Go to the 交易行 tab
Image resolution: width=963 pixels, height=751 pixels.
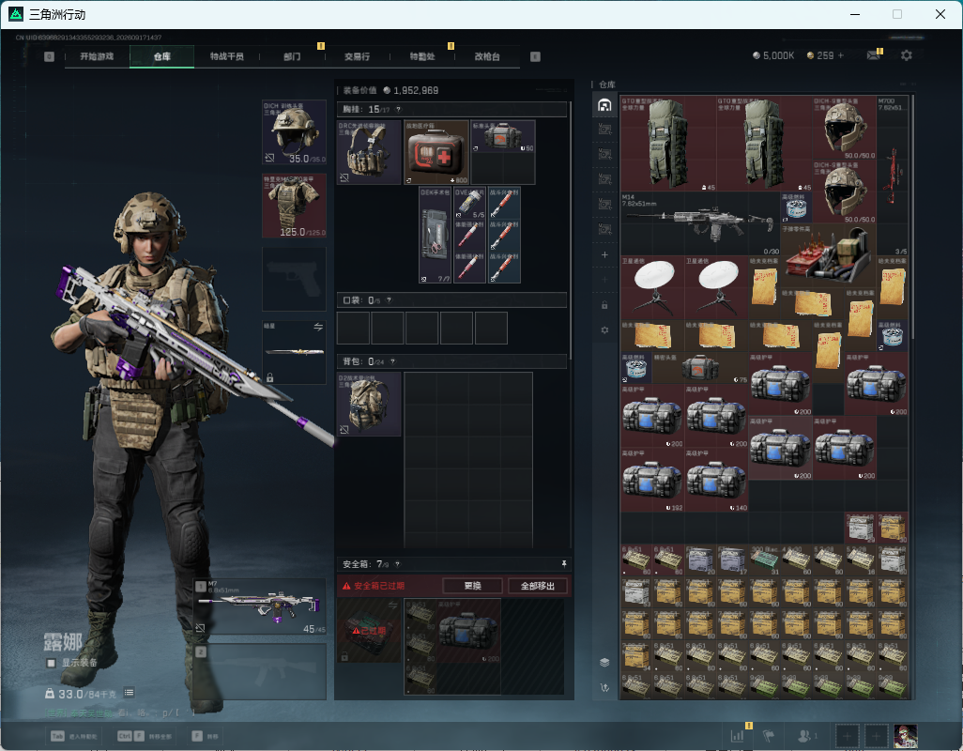point(357,56)
